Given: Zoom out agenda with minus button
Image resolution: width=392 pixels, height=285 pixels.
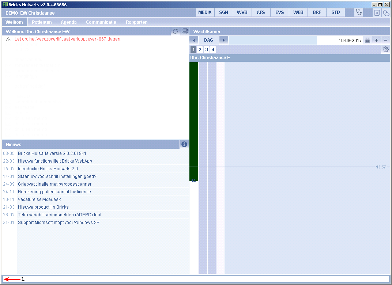Looking at the screenshot, I should pos(386,40).
